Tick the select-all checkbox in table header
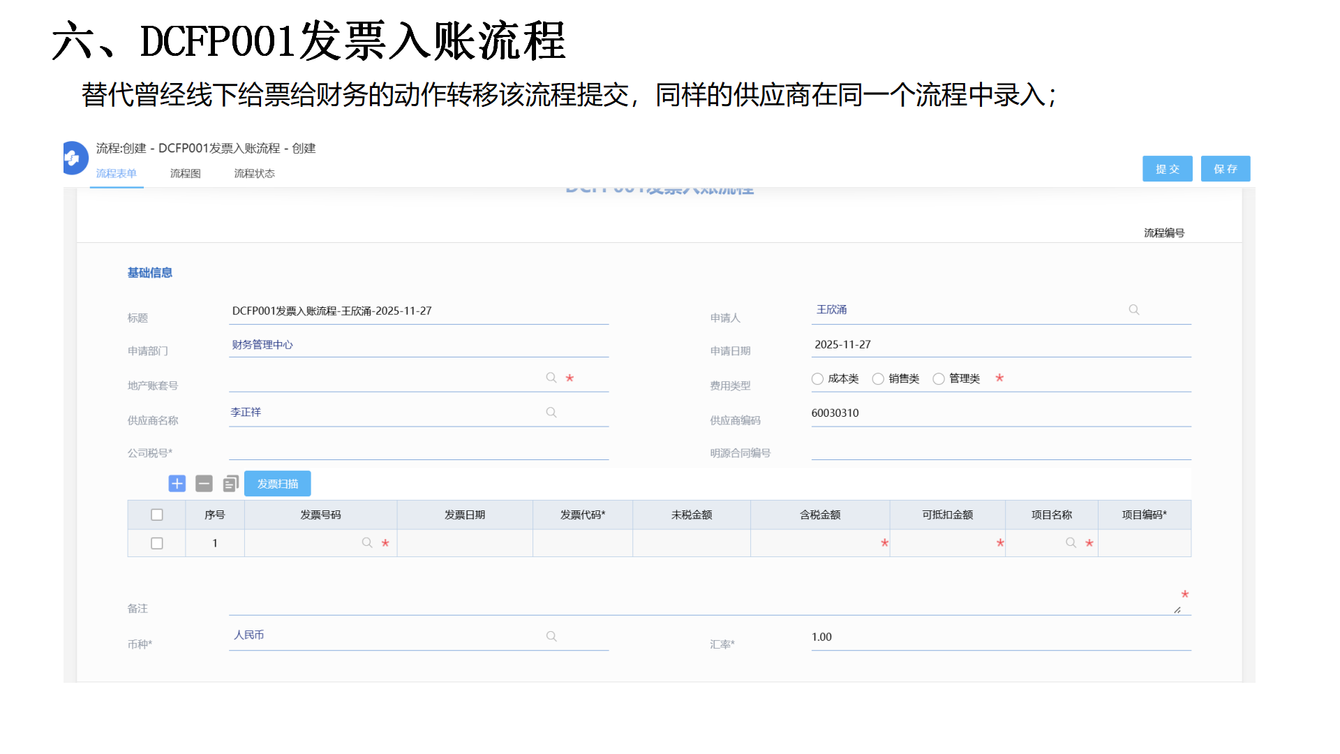 click(x=157, y=515)
